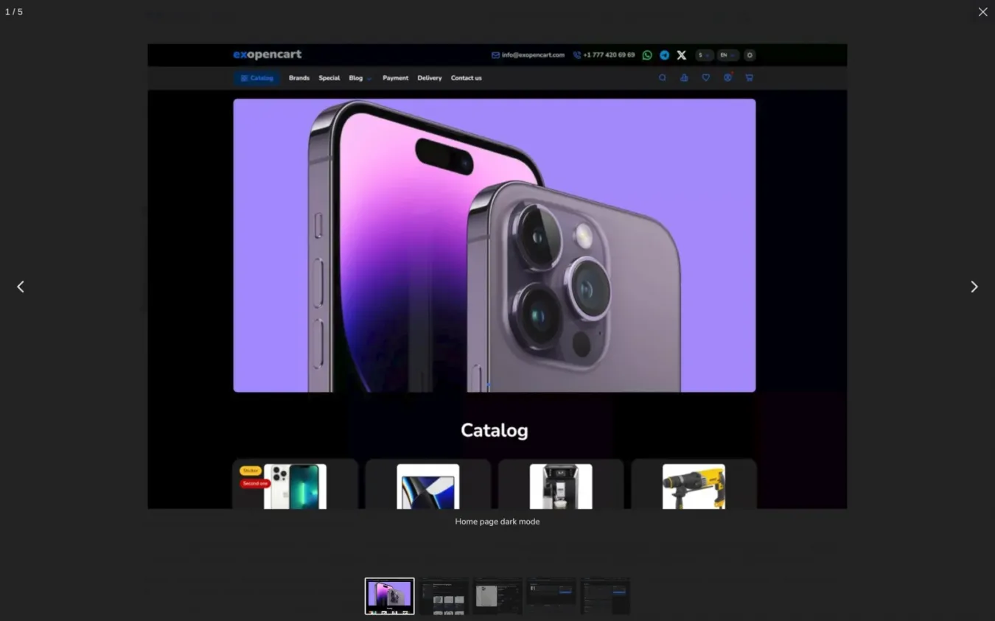
Task: Go to the previous gallery image
Action: [21, 287]
